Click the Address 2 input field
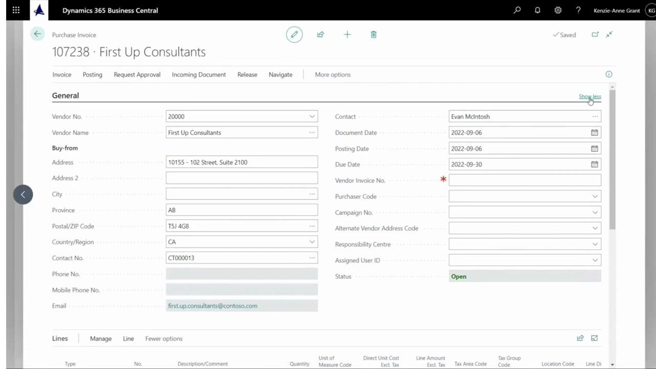The width and height of the screenshot is (656, 369). [242, 178]
